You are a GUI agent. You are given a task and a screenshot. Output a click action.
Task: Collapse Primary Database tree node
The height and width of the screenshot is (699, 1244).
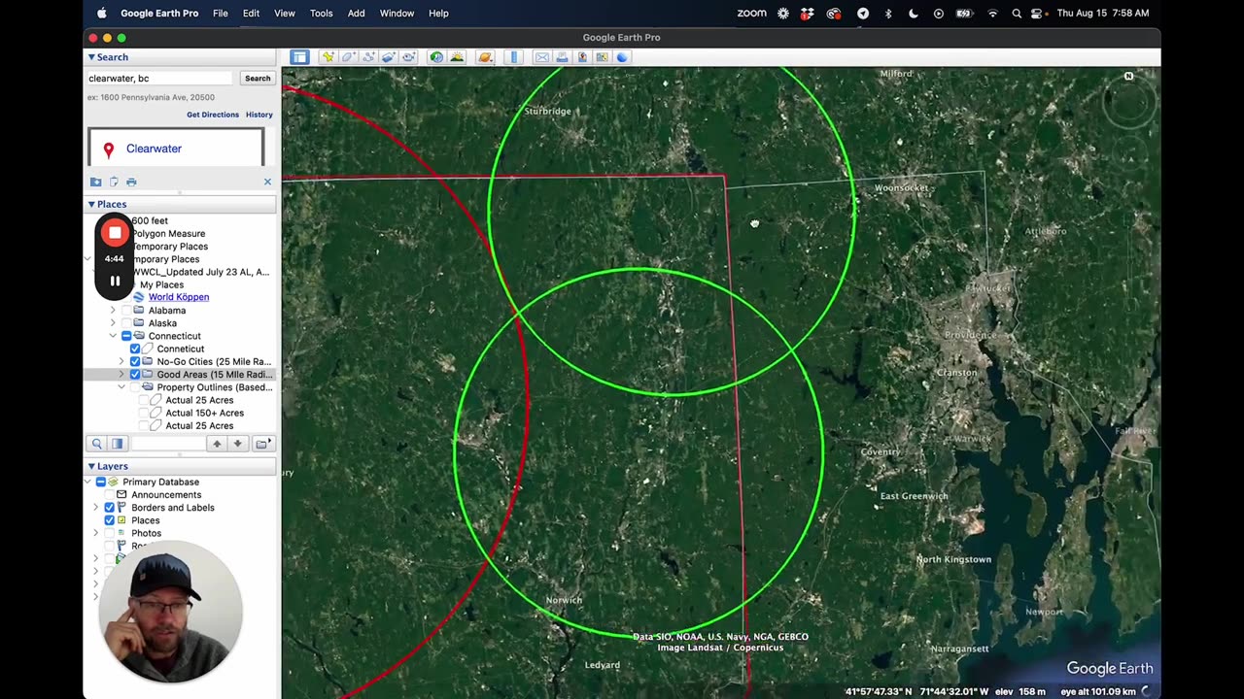87,483
